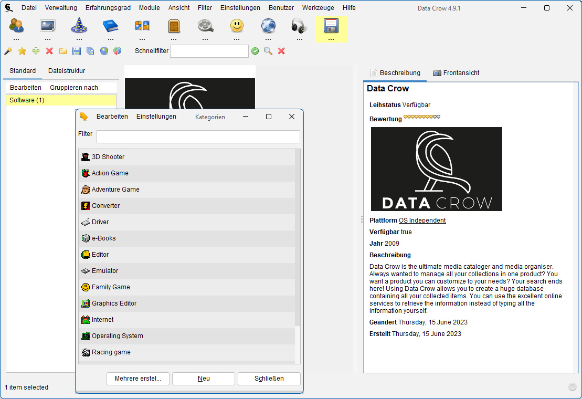Open Gruppieren nach menu in left panel
Screen dimensions: 582x399
[74, 88]
